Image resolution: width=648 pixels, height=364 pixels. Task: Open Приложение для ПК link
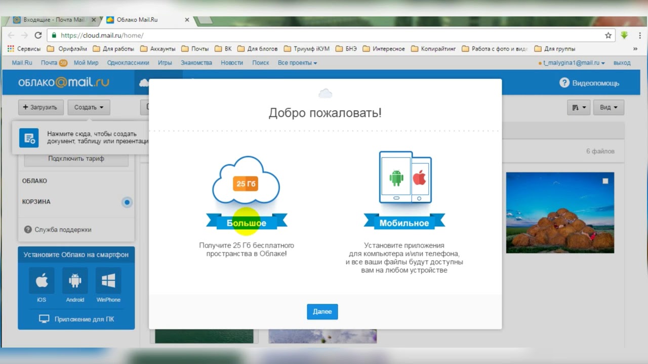pyautogui.click(x=76, y=319)
